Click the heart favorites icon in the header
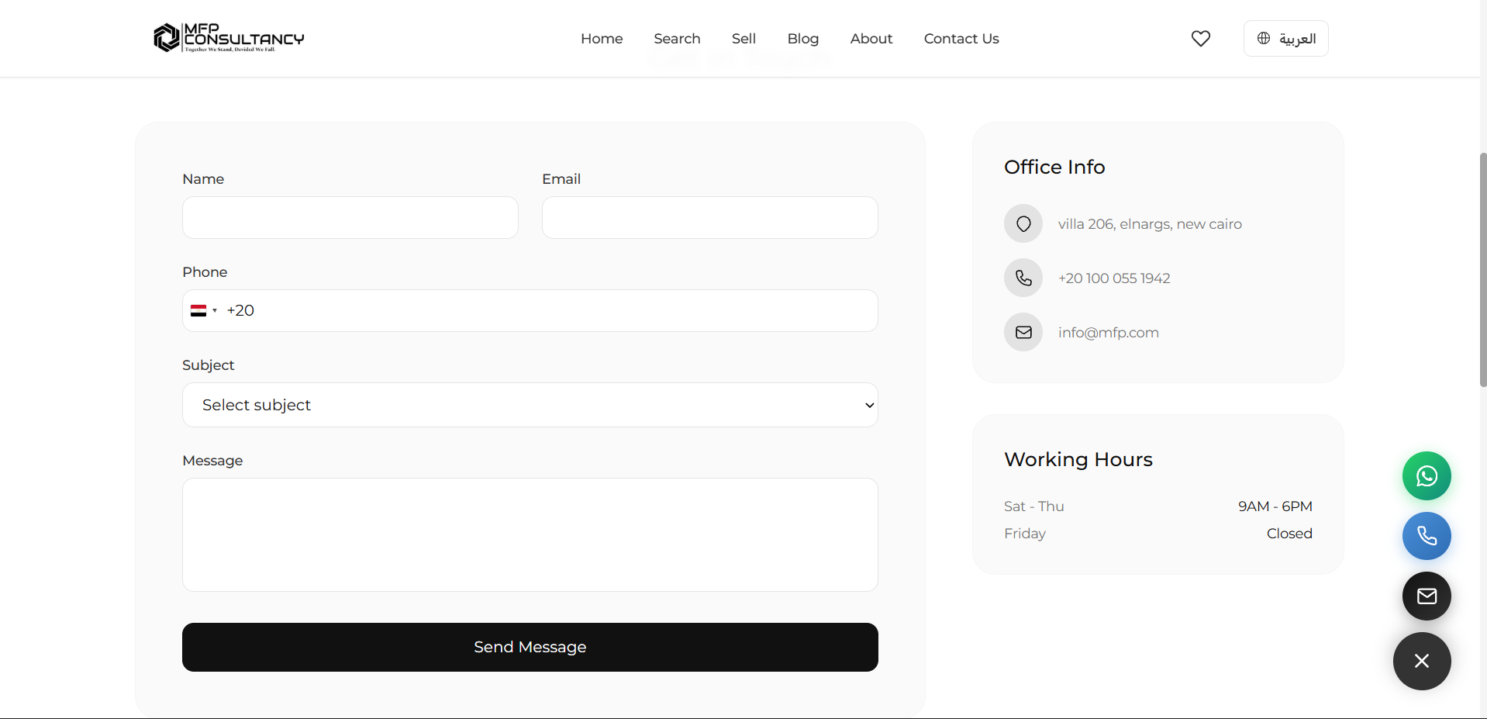This screenshot has height=719, width=1487. (x=1200, y=38)
